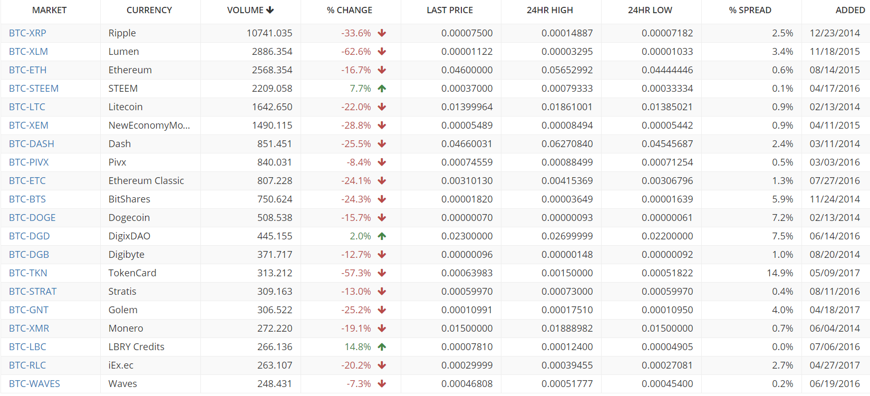The image size is (870, 396).
Task: Open the BTC-DGB market link
Action: tap(29, 255)
